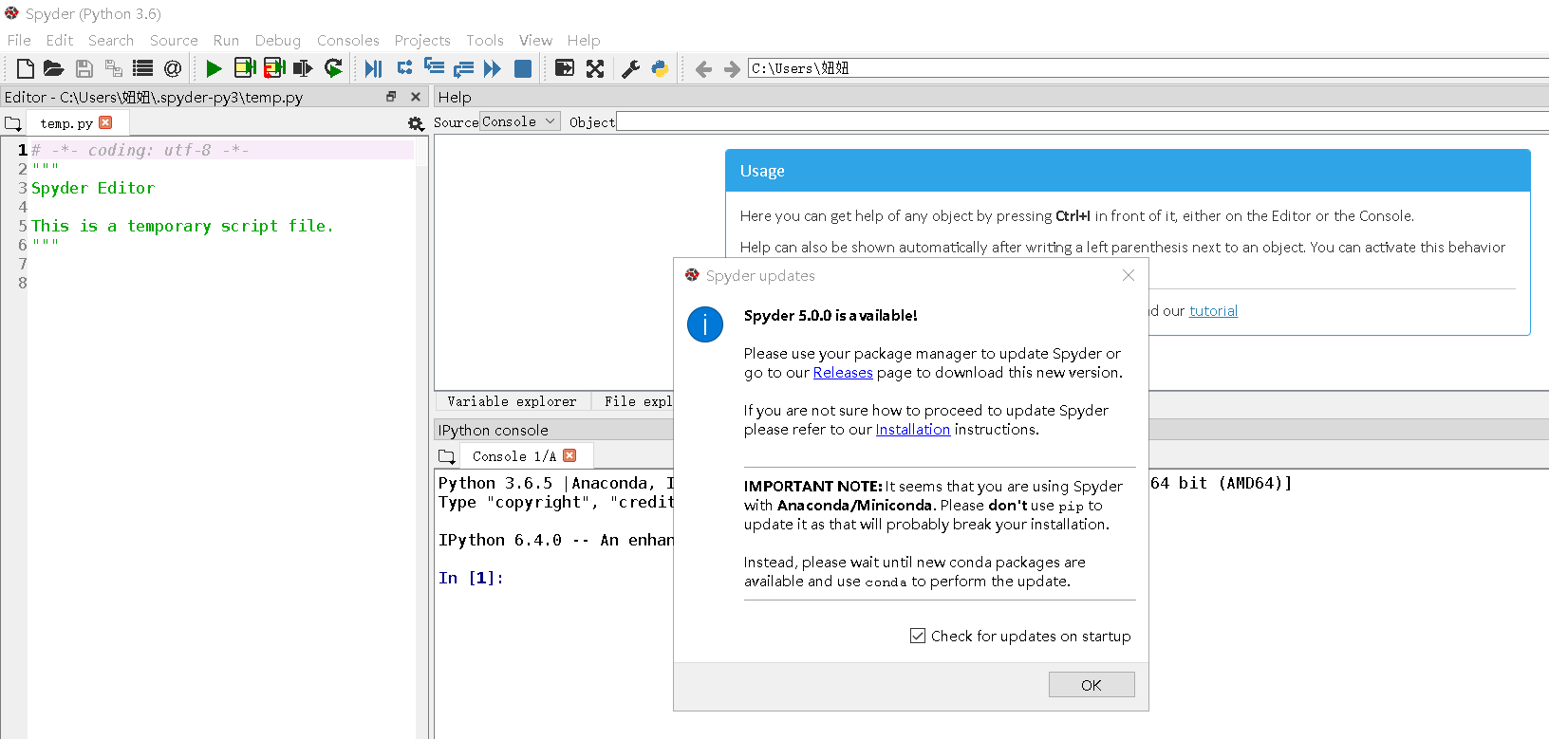
Task: Stop debugging blue square icon
Action: coord(523,68)
